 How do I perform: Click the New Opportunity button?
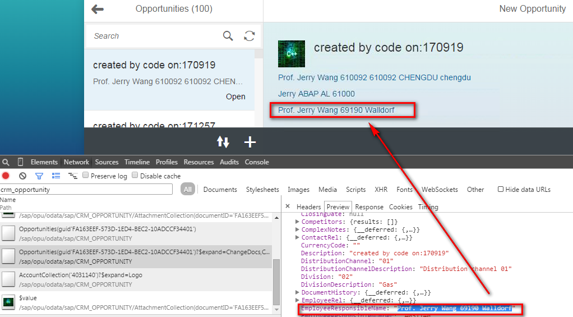click(x=533, y=9)
